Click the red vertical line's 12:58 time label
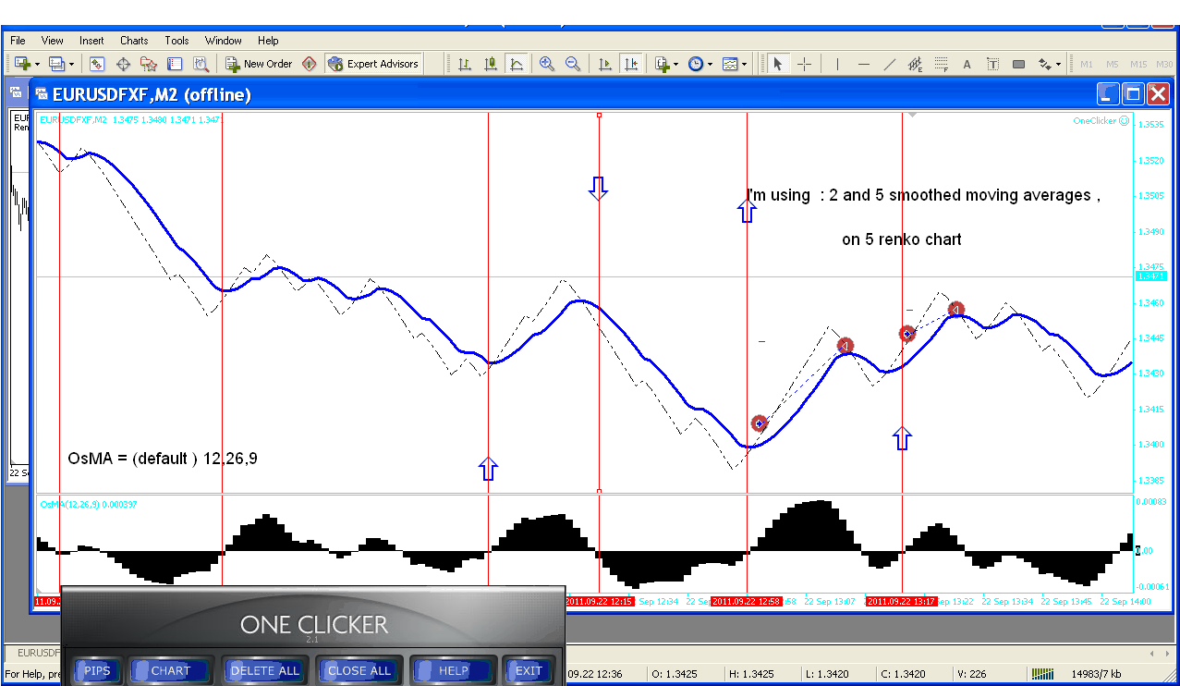This screenshot has height=686, width=1180. [x=746, y=602]
